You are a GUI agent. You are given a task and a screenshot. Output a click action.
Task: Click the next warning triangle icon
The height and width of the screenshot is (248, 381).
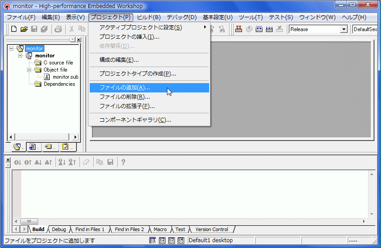pyautogui.click(x=38, y=162)
